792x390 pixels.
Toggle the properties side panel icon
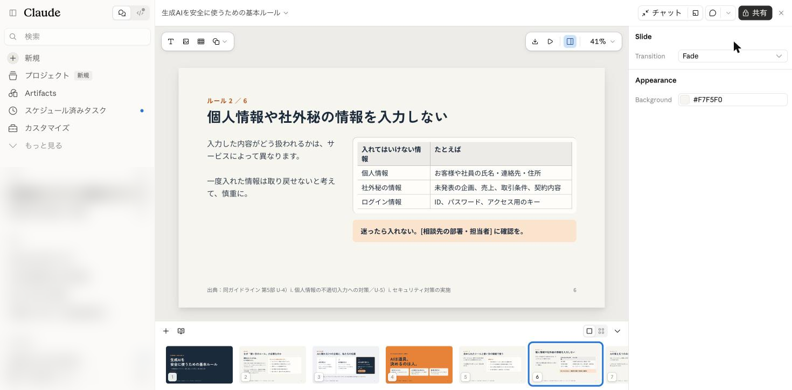pos(570,41)
